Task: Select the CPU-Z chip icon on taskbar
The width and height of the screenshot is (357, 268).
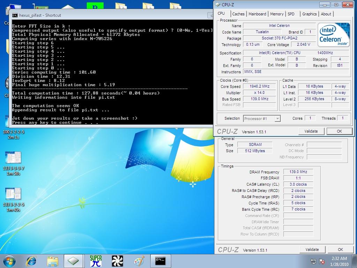Action: [73, 261]
